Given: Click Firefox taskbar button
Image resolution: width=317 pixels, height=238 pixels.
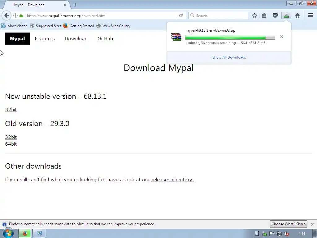Looking at the screenshot, I should pos(25,234).
